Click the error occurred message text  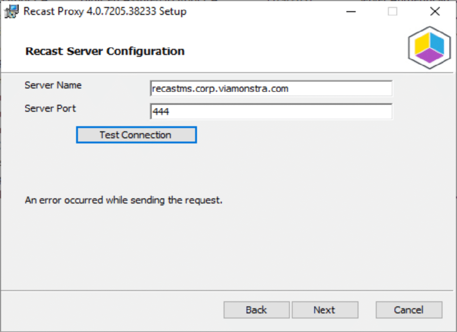(x=123, y=201)
